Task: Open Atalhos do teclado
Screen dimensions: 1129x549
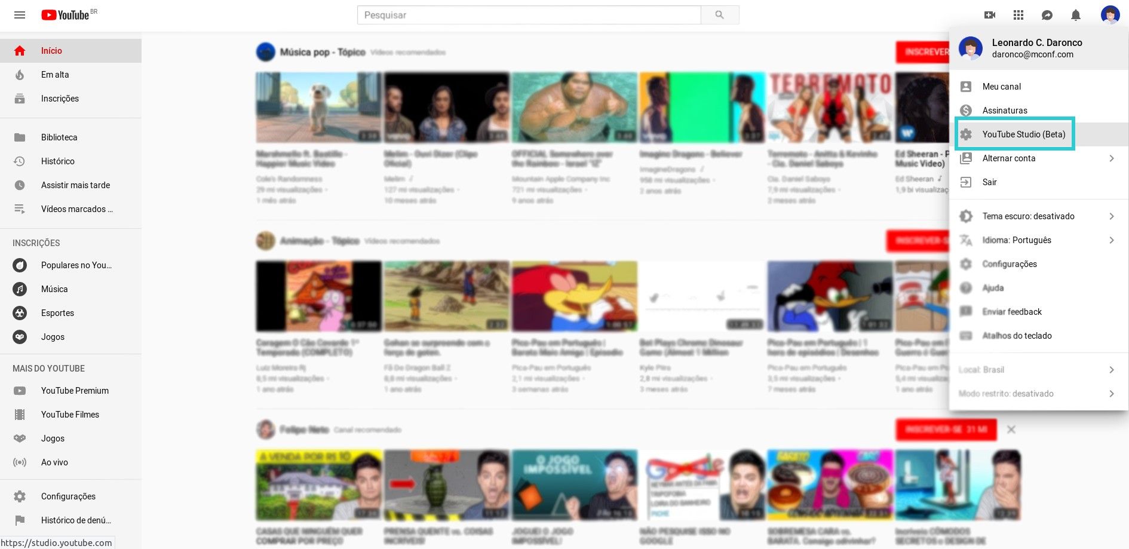Action: pyautogui.click(x=1039, y=336)
